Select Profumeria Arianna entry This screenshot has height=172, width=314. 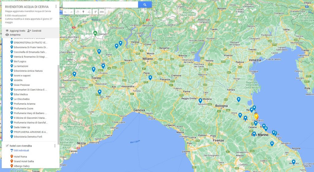pyautogui.click(x=25, y=104)
